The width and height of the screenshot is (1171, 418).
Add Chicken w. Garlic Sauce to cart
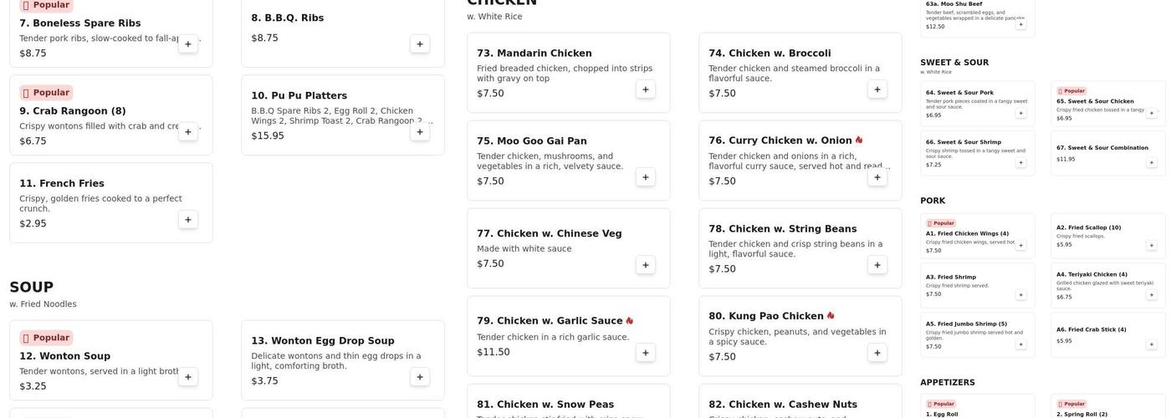click(646, 353)
